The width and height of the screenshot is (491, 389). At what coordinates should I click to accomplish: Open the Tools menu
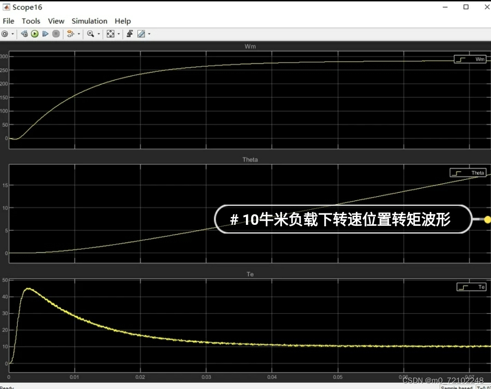pos(31,21)
